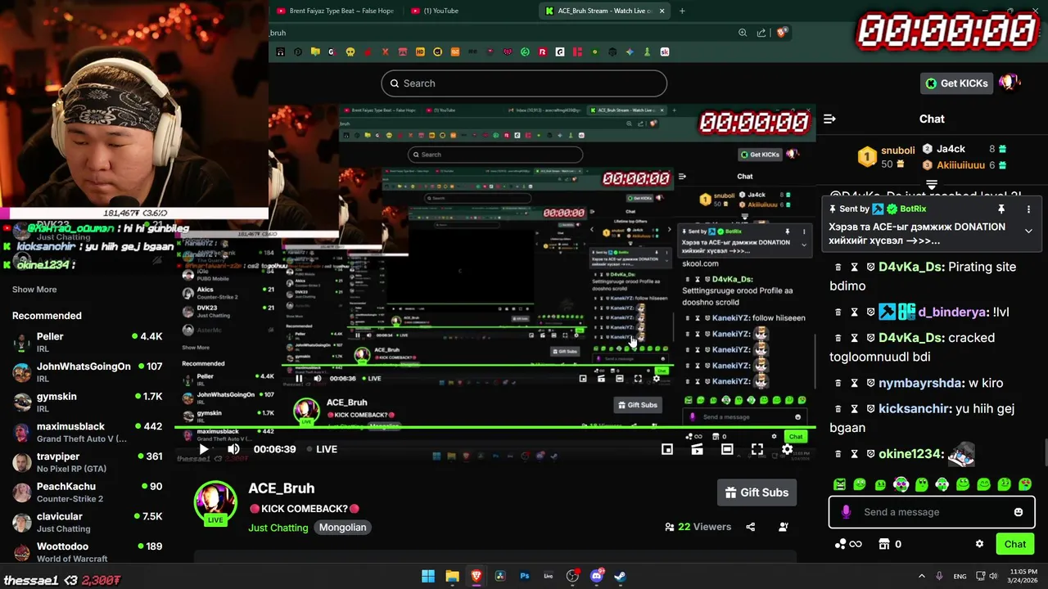Open the emoji picker in message box
Image resolution: width=1048 pixels, height=589 pixels.
(x=1019, y=512)
